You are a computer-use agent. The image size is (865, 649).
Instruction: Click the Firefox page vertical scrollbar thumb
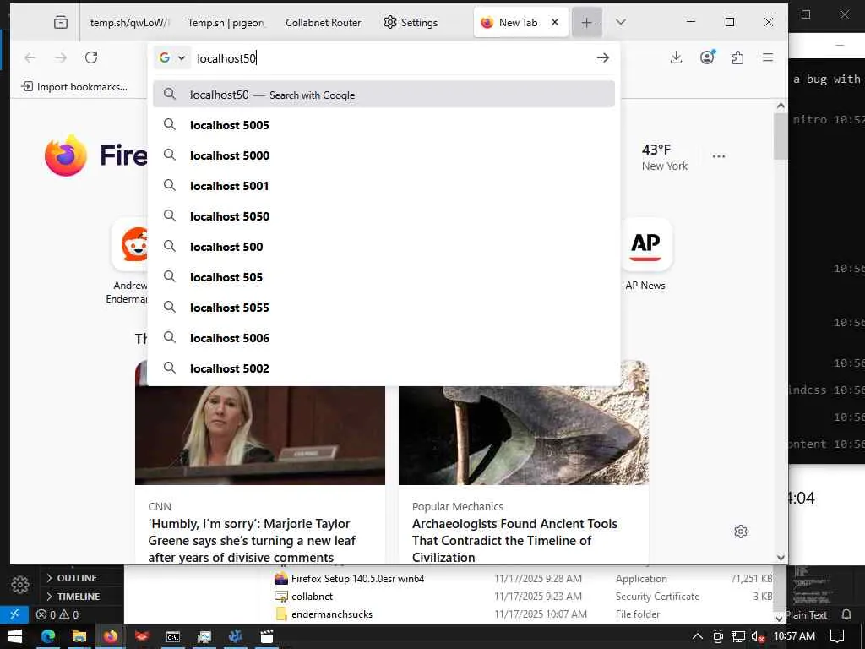coord(780,136)
